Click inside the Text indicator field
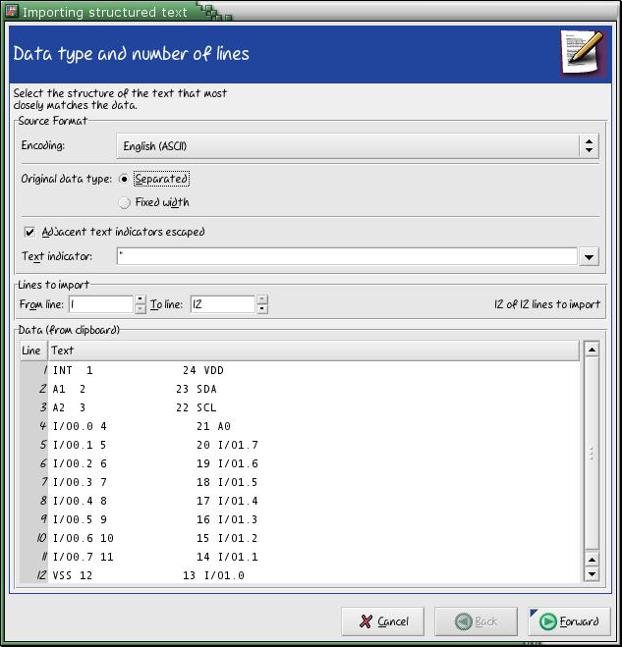This screenshot has width=622, height=647. point(344,257)
